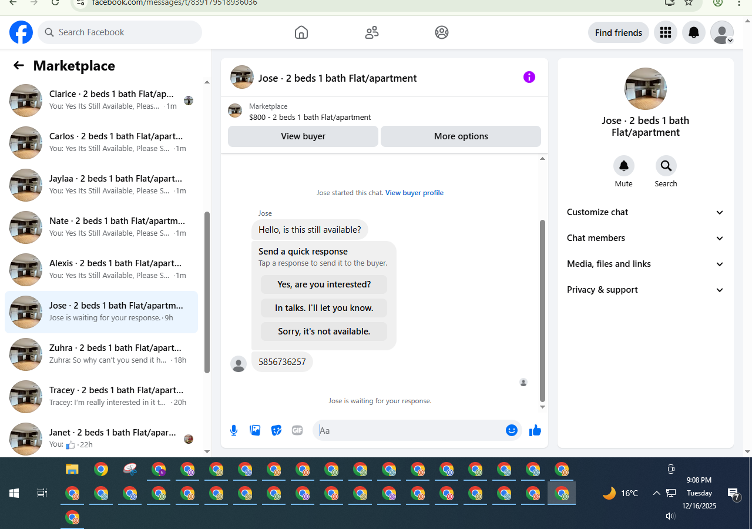
Task: Send quick reply "In talks. I'll let you know."
Action: [324, 308]
